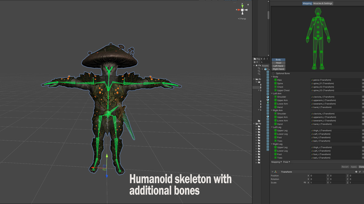364x204 pixels.
Task: Click the Apply button
Action: [x=354, y=167]
